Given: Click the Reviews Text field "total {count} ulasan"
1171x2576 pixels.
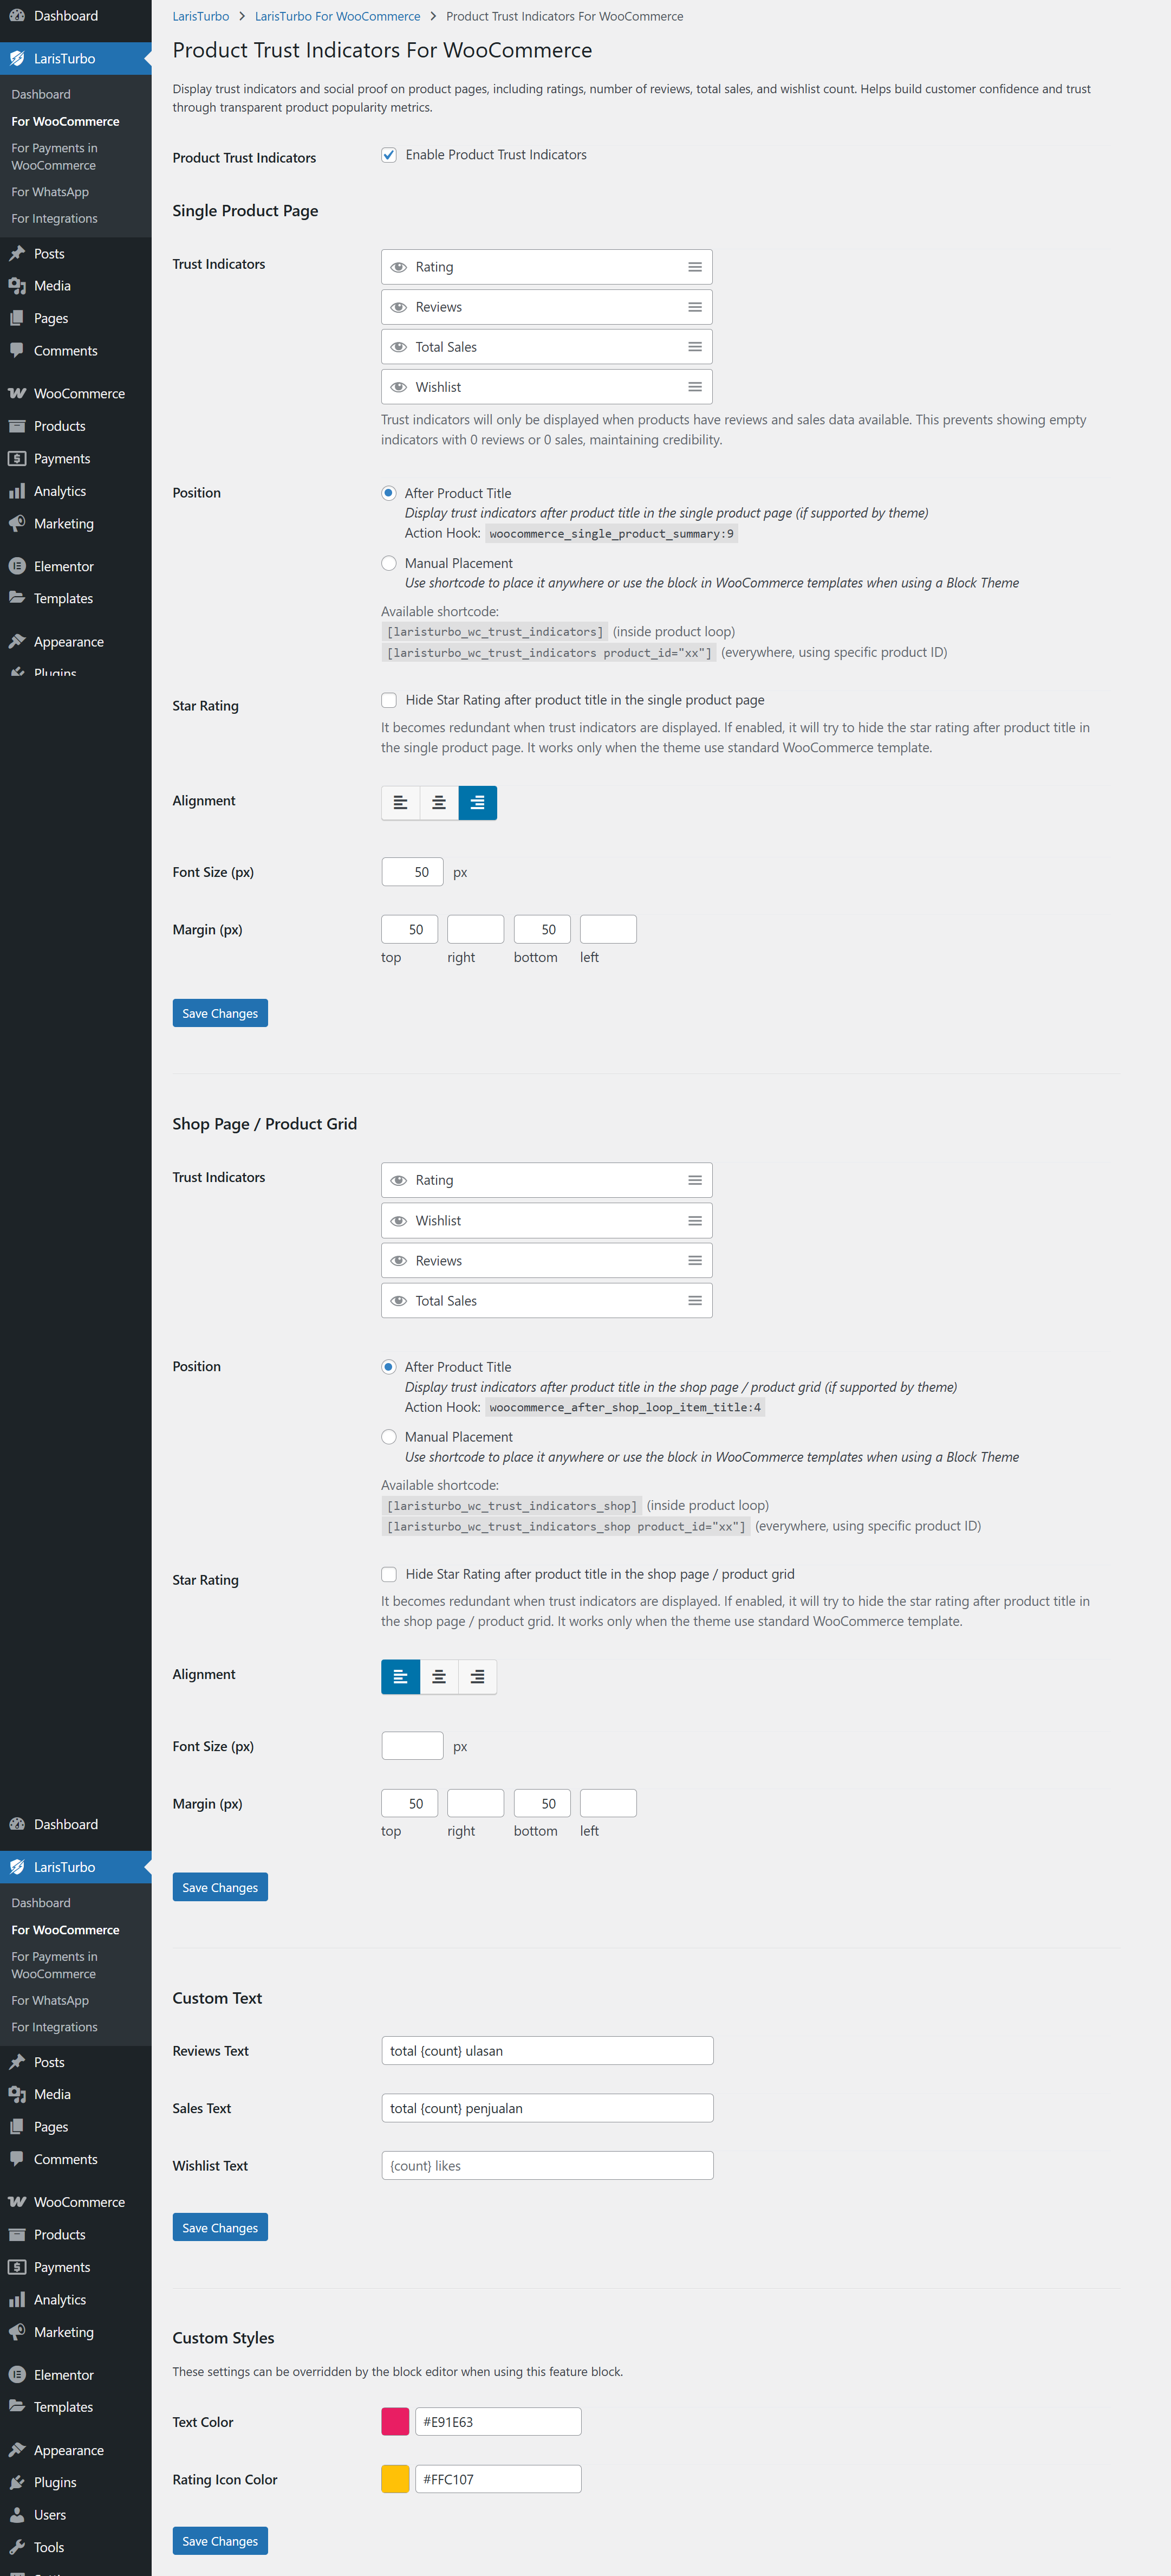Looking at the screenshot, I should [x=548, y=2050].
